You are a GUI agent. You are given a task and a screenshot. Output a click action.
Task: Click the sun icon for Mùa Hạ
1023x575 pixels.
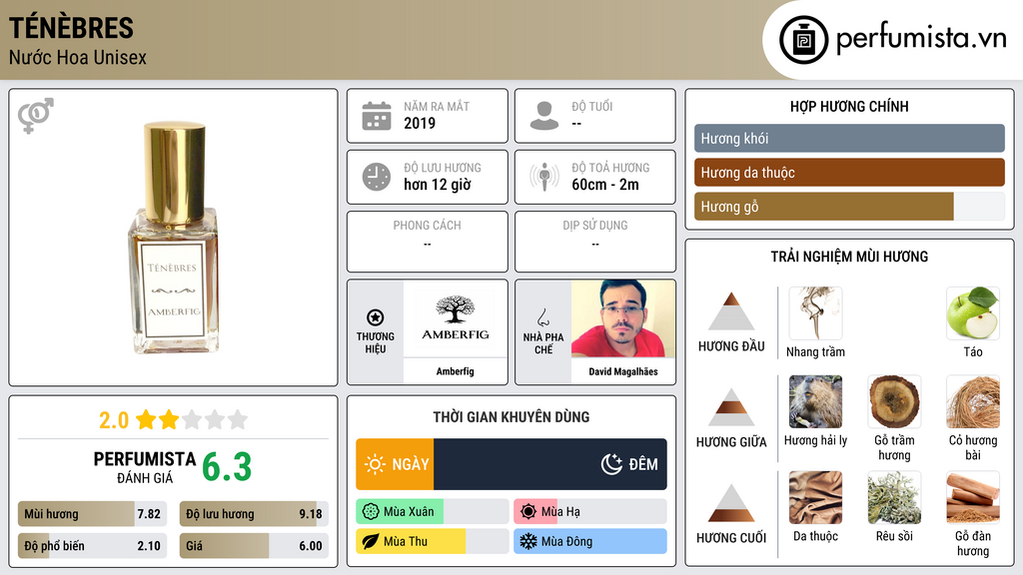528,512
